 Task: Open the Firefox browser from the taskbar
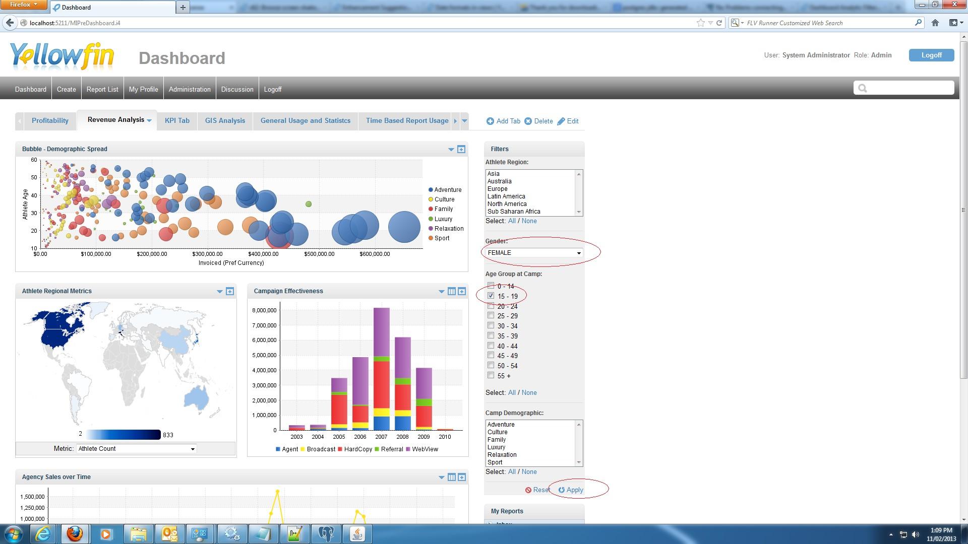pos(75,533)
